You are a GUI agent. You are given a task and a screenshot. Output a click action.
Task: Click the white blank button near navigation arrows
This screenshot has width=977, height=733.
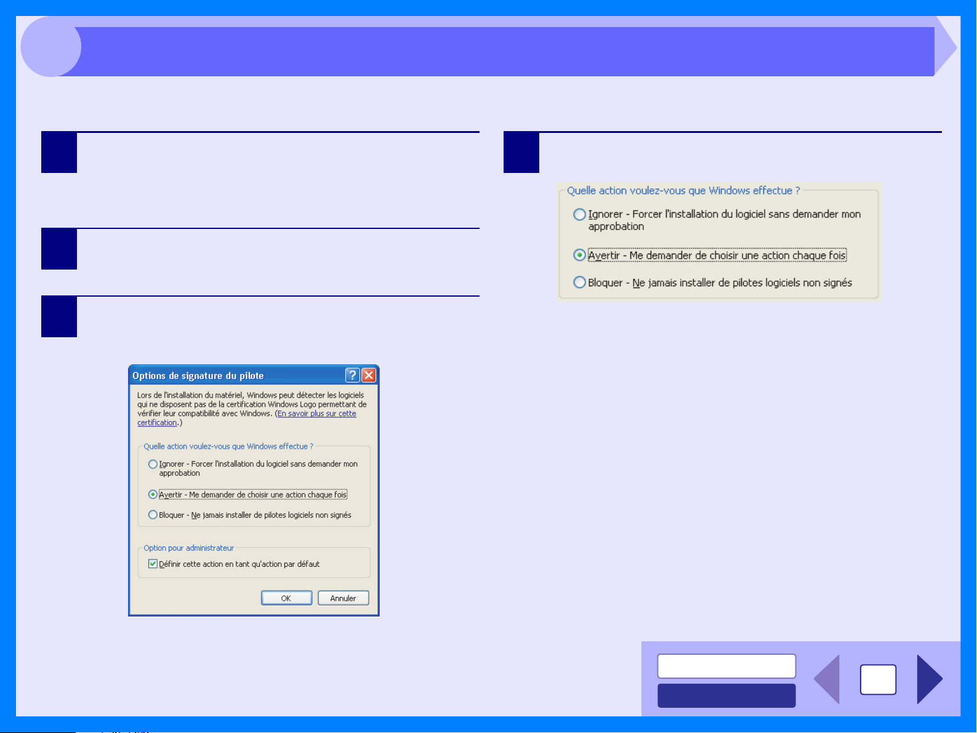tap(726, 666)
